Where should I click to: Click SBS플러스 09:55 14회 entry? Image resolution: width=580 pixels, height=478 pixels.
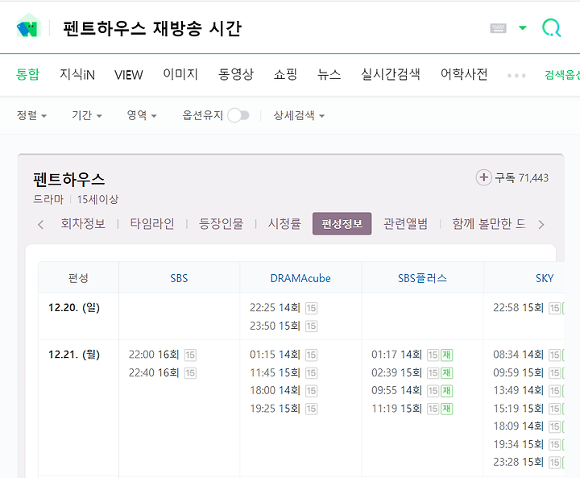coord(396,391)
